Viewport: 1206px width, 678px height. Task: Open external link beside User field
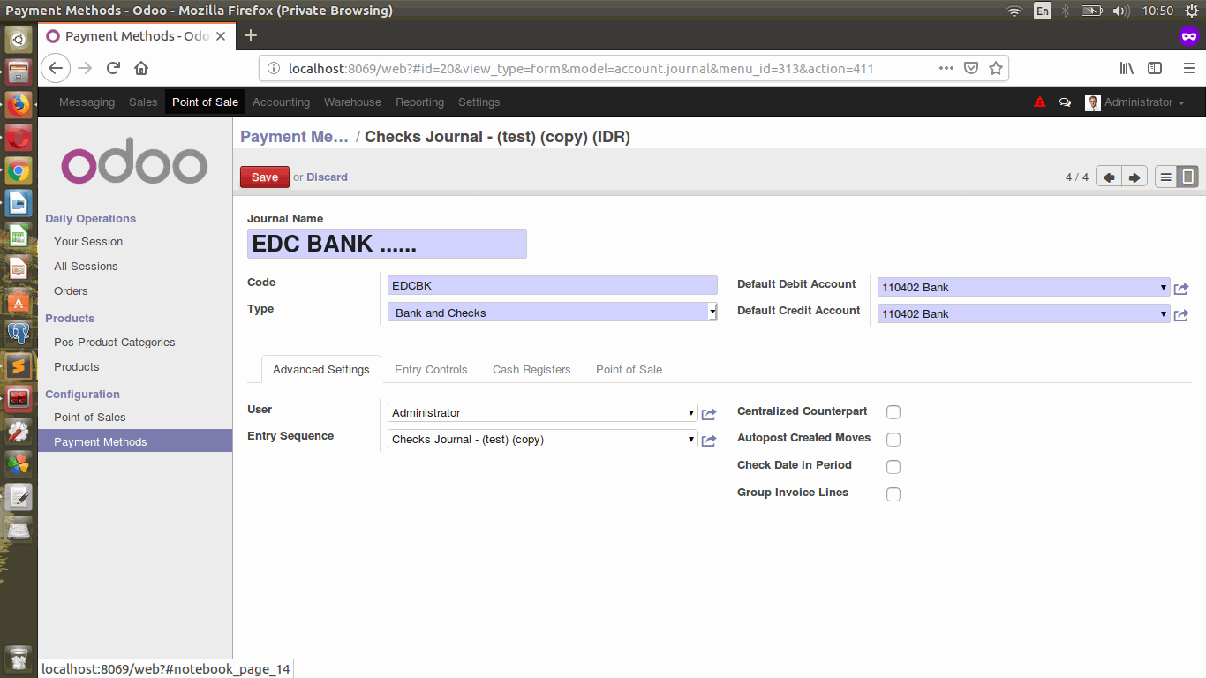(708, 413)
